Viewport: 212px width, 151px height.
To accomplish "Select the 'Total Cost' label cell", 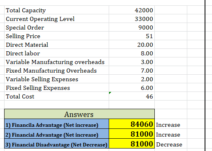I will click(x=56, y=96).
